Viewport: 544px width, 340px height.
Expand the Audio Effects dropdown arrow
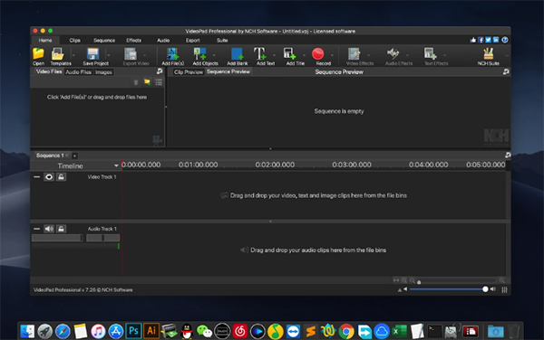(x=407, y=55)
